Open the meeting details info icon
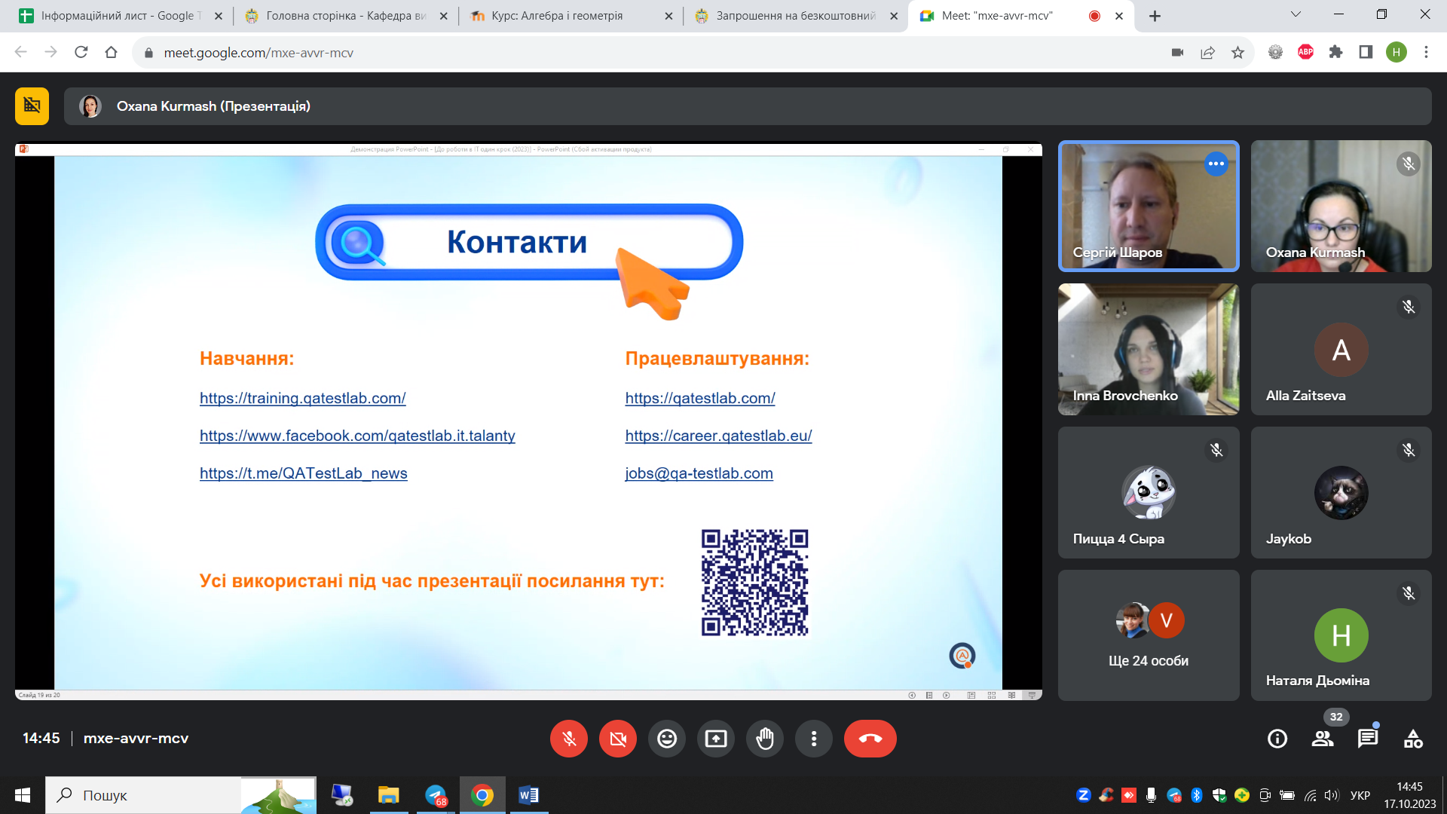Viewport: 1447px width, 814px height. (x=1277, y=739)
